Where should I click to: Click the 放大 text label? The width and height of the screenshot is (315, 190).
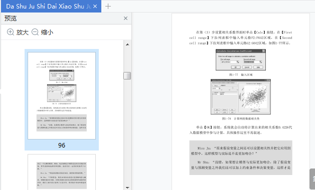point(23,32)
